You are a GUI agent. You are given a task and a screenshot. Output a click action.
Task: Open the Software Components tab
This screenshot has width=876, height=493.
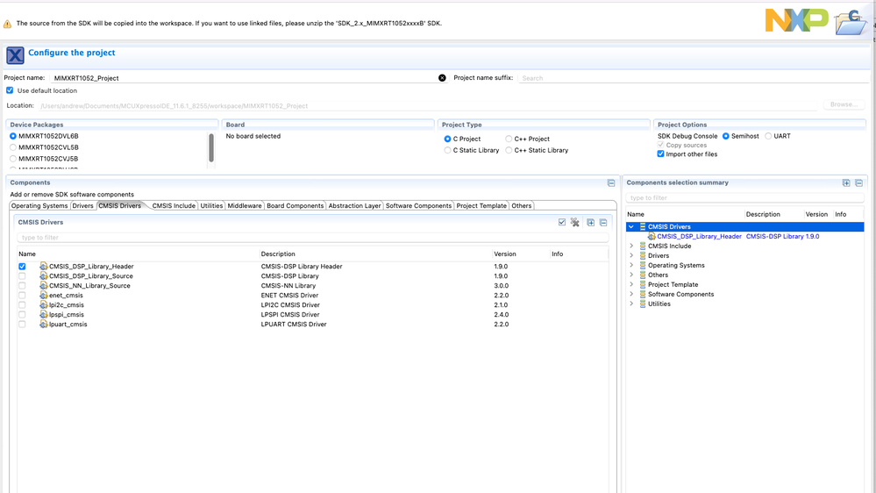coord(418,205)
